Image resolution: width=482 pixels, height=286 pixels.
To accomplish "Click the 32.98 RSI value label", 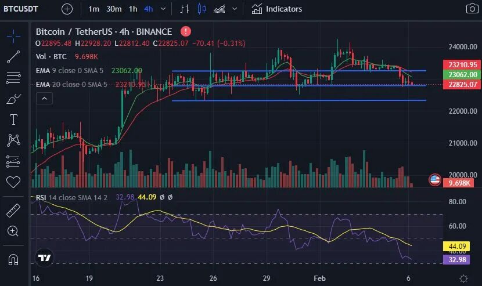I will [x=456, y=259].
